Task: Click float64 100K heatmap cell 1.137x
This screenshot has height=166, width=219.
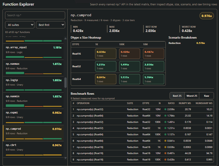Action: (130, 79)
